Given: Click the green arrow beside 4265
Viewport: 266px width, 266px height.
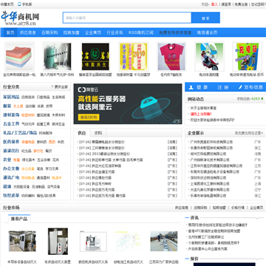Looking at the screenshot, I should pyautogui.click(x=262, y=99).
